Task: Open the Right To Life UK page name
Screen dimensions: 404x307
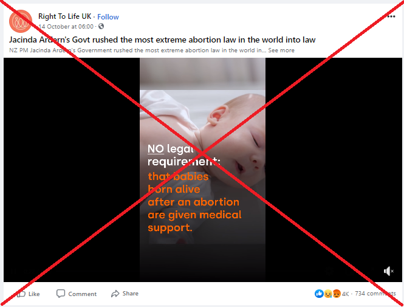Action: [64, 16]
